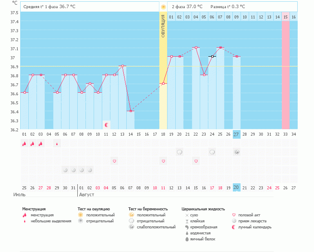Select the negative pregnancy test icon on day 20
Image resolution: width=314 pixels, height=252 pixels.
(x=180, y=152)
